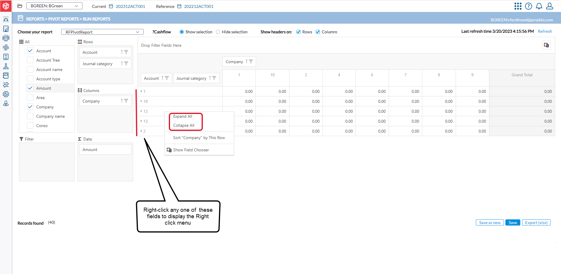The height and width of the screenshot is (274, 561).
Task: Click the 202212ACT001 reference period link
Action: pyautogui.click(x=199, y=6)
